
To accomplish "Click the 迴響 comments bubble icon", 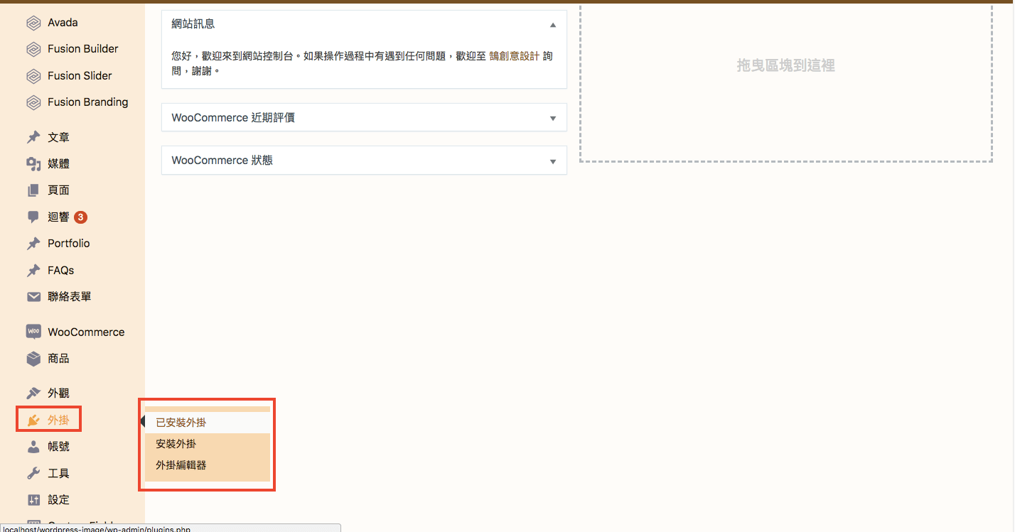I will point(33,217).
